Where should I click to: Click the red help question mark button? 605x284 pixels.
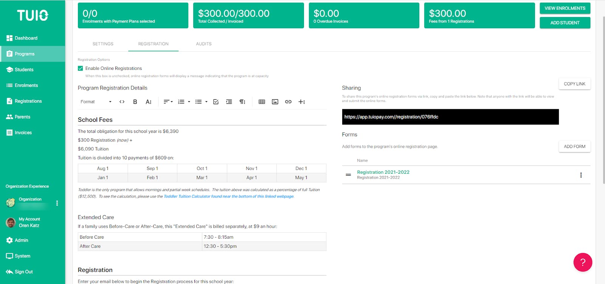[x=583, y=262]
